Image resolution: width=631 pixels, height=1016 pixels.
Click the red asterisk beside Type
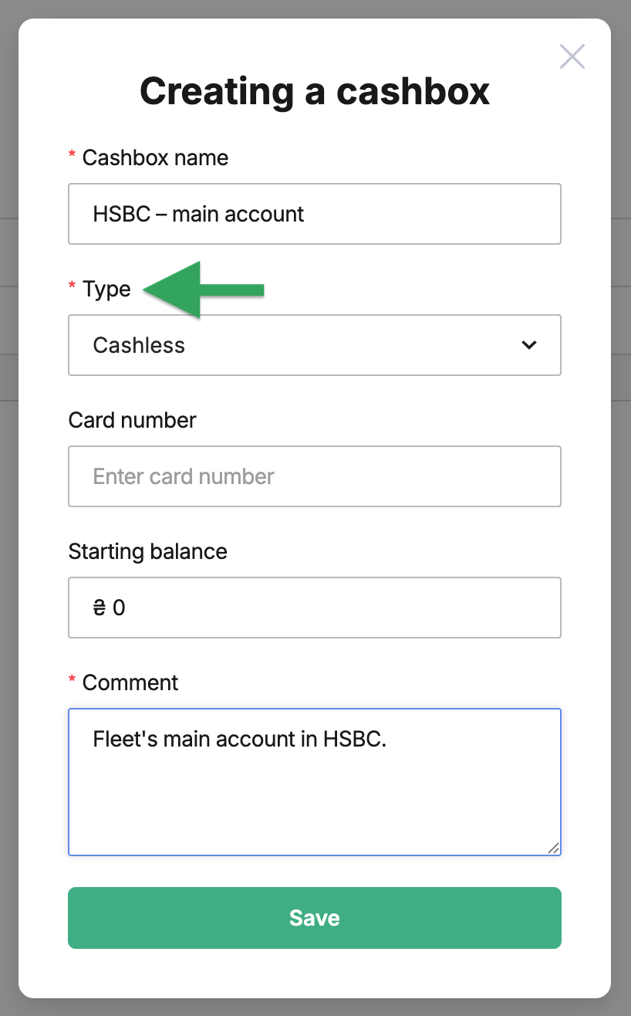[x=73, y=288]
